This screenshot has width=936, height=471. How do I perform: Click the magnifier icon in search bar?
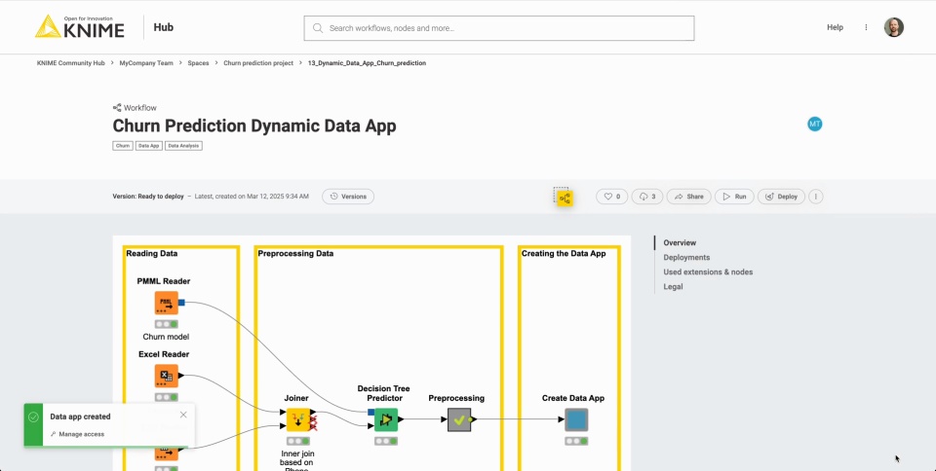click(x=318, y=28)
